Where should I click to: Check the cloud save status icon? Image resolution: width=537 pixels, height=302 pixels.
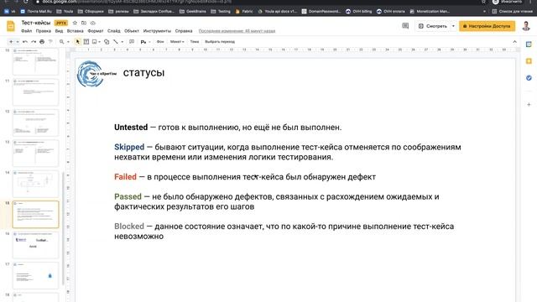(93, 23)
